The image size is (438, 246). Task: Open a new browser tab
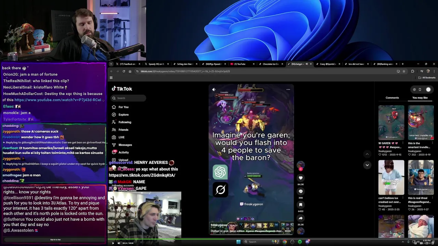pos(402,64)
